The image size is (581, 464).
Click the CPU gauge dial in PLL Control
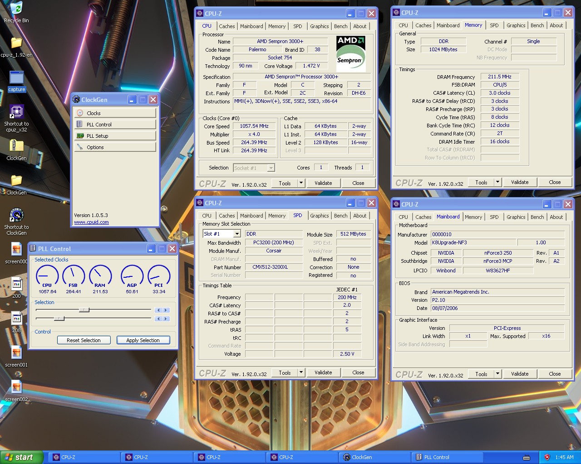click(47, 276)
